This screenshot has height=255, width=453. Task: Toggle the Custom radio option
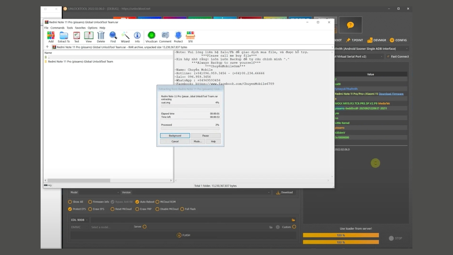(x=294, y=227)
